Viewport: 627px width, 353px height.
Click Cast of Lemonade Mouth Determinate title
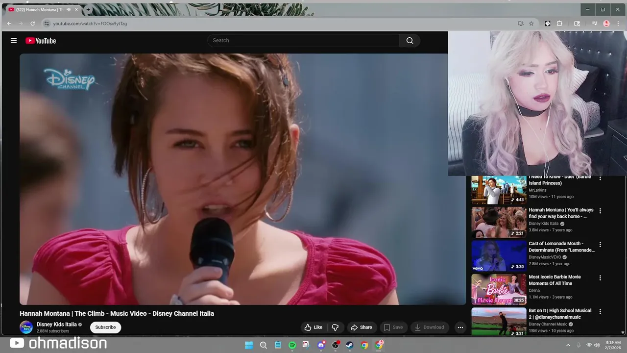tap(561, 247)
